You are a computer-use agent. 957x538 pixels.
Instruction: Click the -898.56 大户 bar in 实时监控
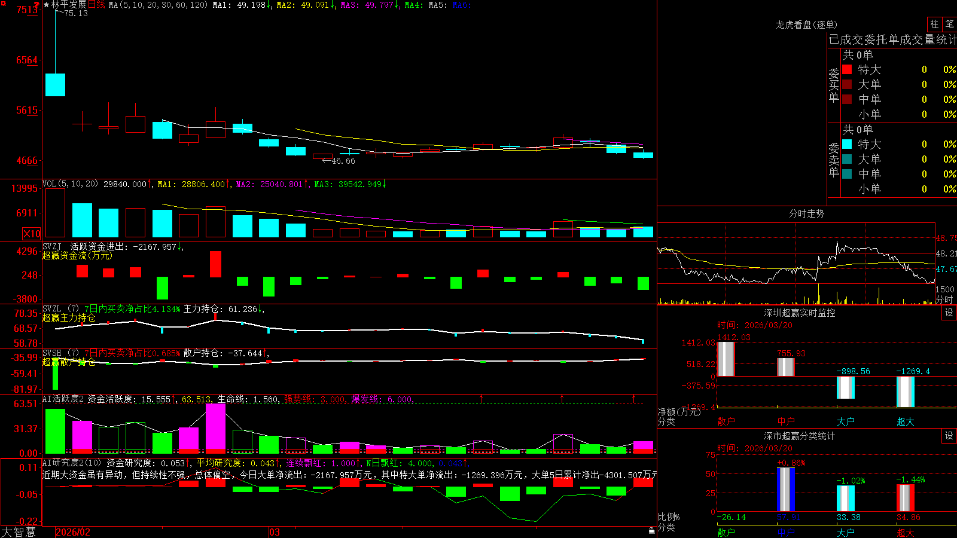846,387
